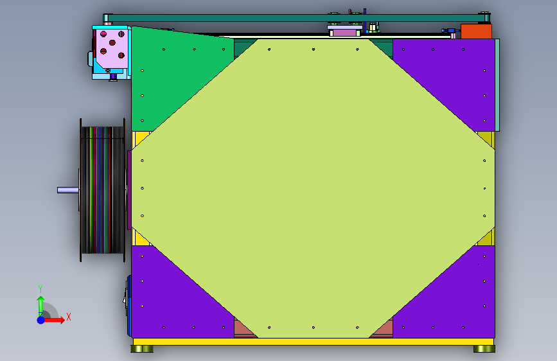The width and height of the screenshot is (557, 361).
Task: Select the dark green triangle right of the green plate
Action: [243, 46]
